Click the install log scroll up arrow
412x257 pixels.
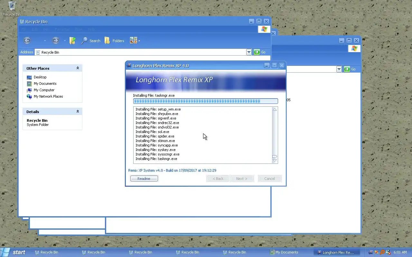(275, 110)
